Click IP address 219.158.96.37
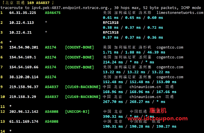This screenshot has width=204, height=133. [x=24, y=87]
